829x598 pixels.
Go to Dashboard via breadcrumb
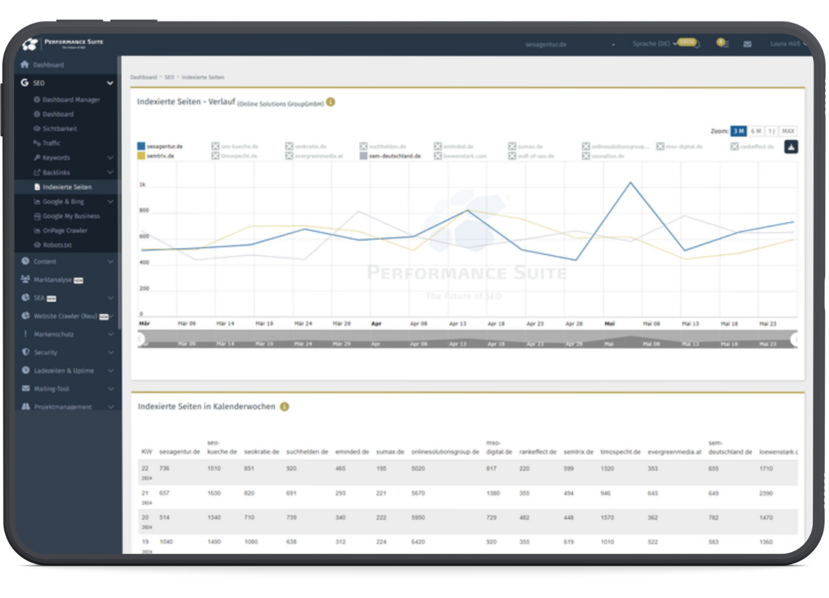(x=143, y=77)
